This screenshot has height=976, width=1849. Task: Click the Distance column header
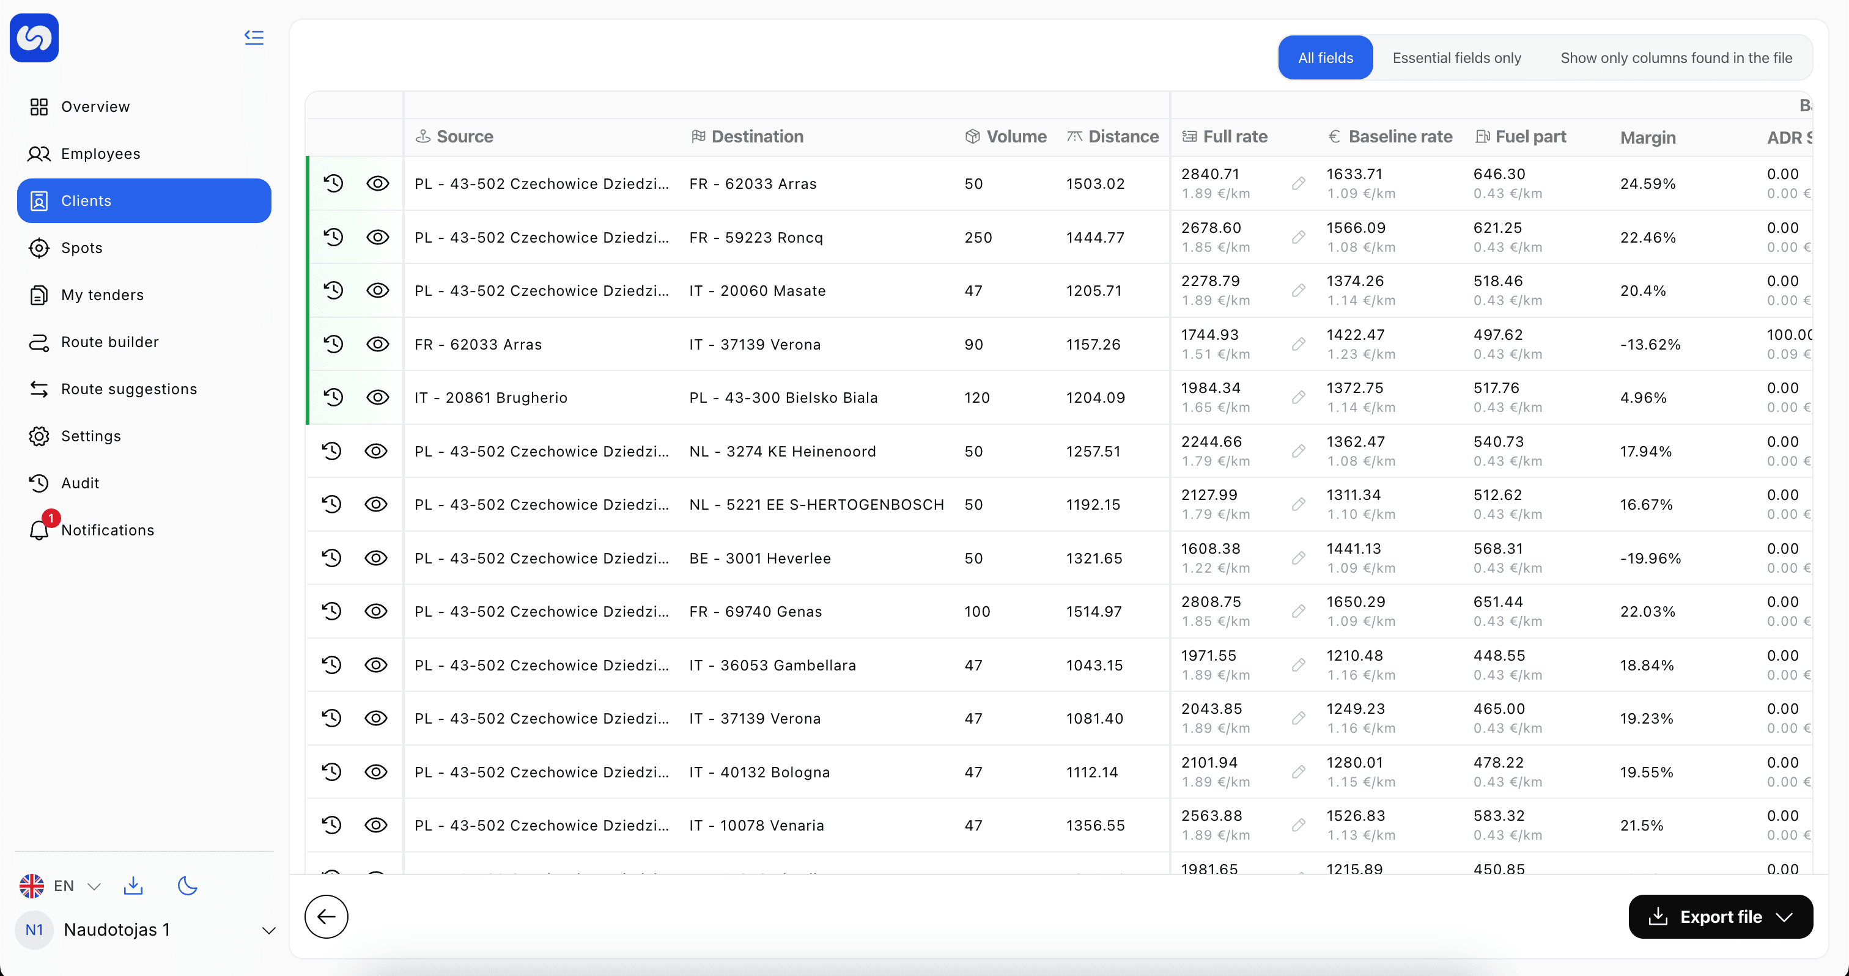pos(1113,136)
